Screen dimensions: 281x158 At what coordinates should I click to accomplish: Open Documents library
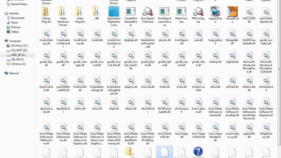tap(18, 18)
